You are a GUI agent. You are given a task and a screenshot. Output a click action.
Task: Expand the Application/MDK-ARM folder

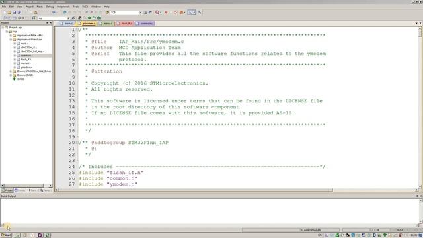click(x=11, y=35)
